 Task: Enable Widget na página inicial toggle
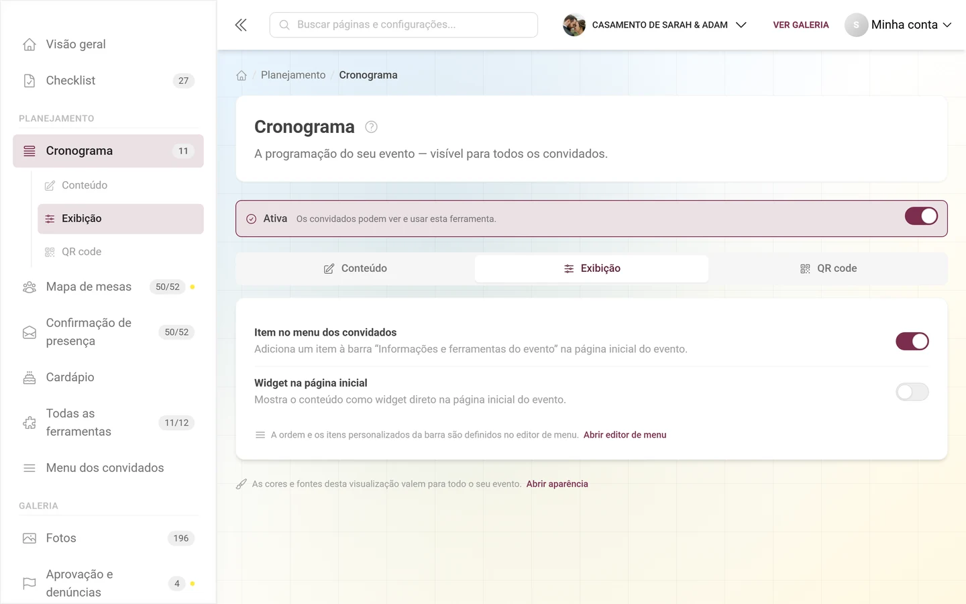(x=912, y=392)
